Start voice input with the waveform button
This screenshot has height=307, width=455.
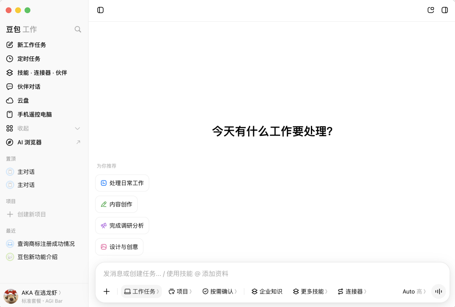(439, 291)
